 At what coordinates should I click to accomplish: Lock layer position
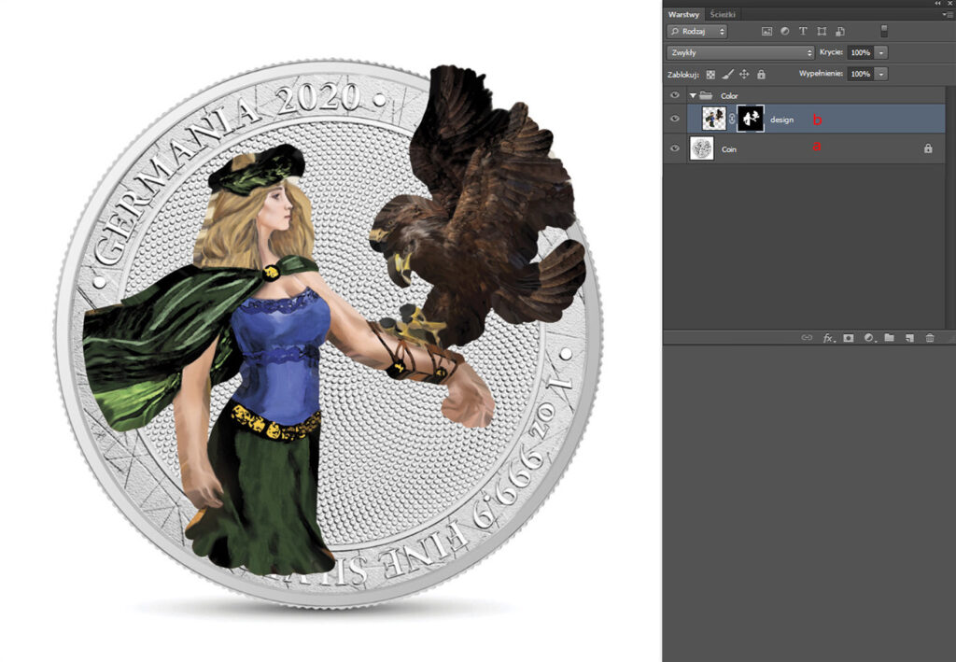(744, 75)
